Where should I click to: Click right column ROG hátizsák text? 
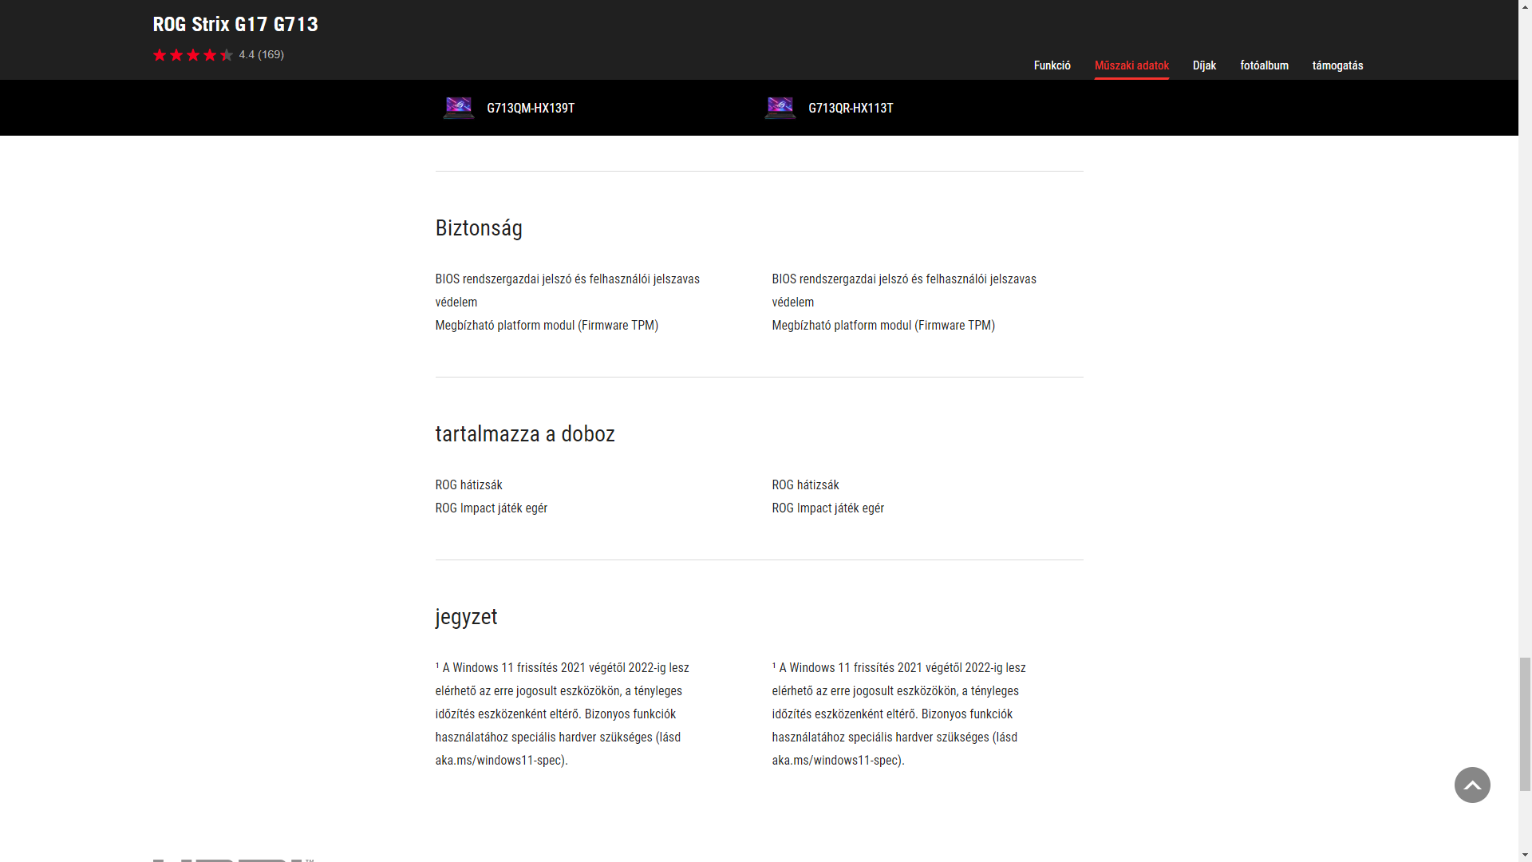click(x=805, y=485)
